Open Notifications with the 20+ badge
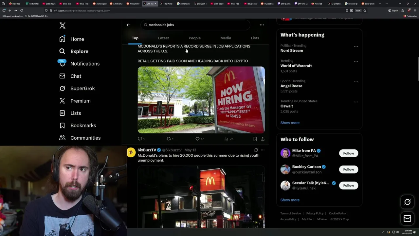This screenshot has height=236, width=419. coord(79,64)
